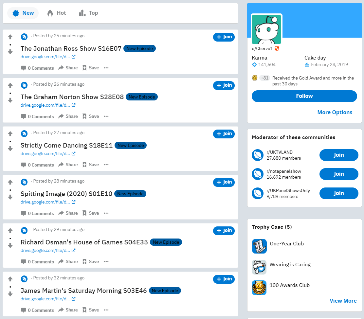The height and width of the screenshot is (319, 364).
Task: Join r/UKPanelShowsOnly community
Action: click(x=339, y=193)
